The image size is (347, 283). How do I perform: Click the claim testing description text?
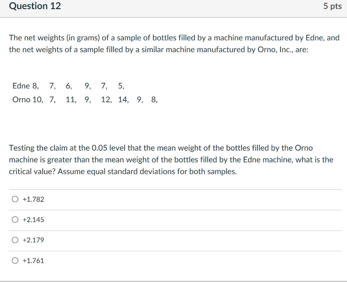[171, 159]
